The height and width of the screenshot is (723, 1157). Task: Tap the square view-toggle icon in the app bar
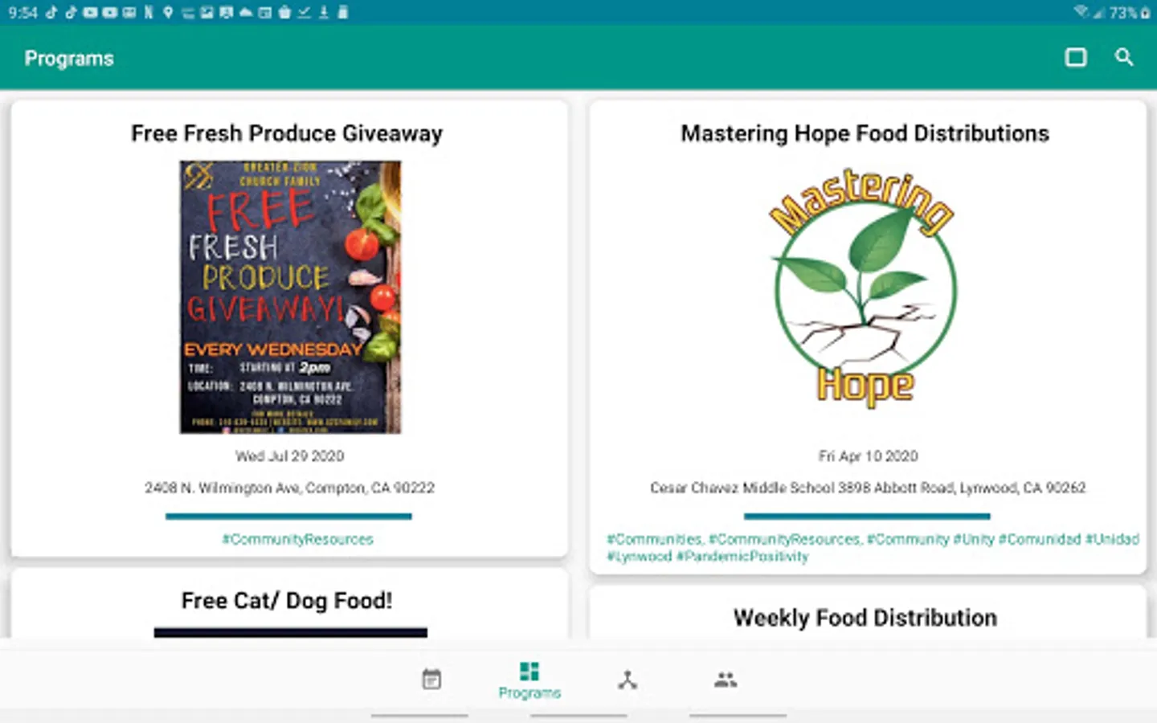click(1076, 57)
